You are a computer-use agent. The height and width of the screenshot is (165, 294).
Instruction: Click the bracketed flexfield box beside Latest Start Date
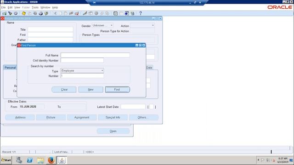click(152, 107)
